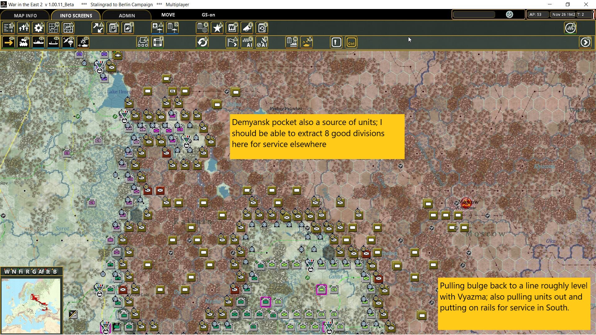
Task: Open weather screen icon
Action: (x=68, y=28)
